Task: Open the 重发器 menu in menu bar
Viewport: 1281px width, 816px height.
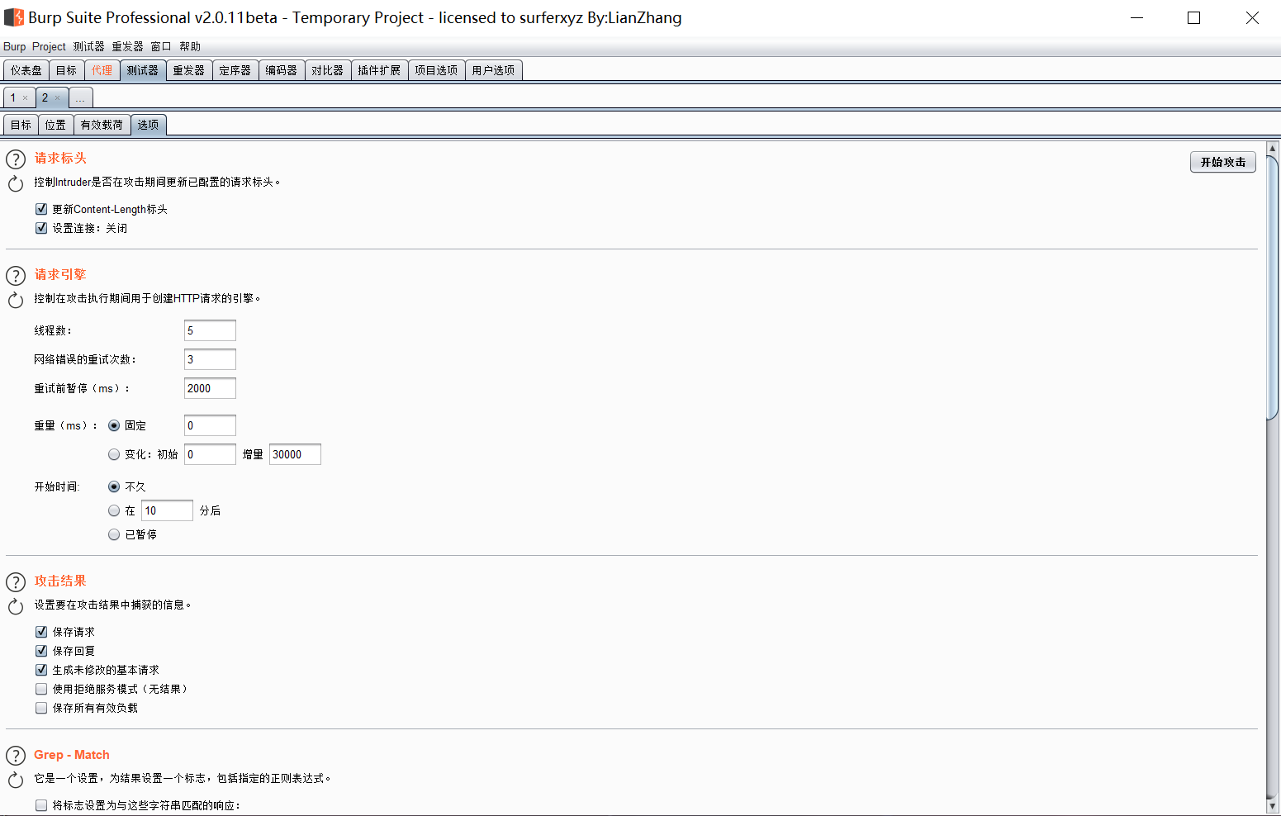Action: point(127,46)
